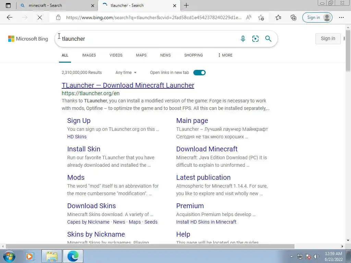351x263 pixels.
Task: Close the minecraft - Search tab
Action: tap(93, 5)
